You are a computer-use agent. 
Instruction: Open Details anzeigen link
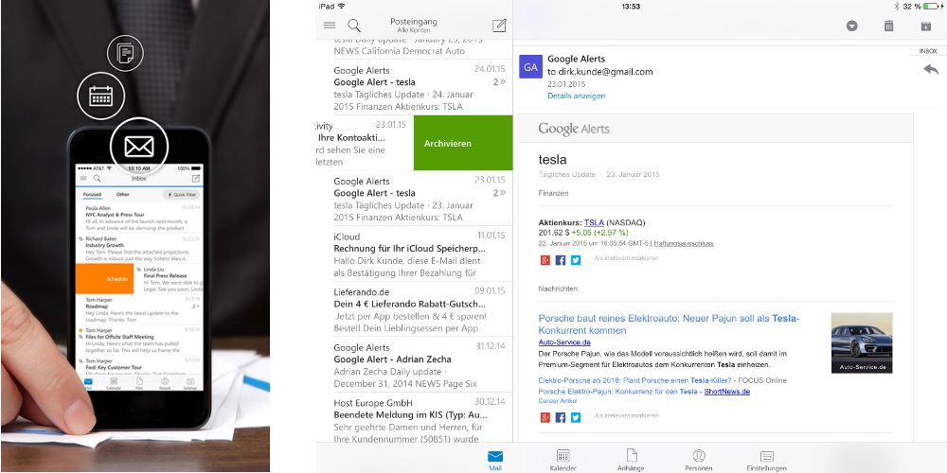[576, 96]
